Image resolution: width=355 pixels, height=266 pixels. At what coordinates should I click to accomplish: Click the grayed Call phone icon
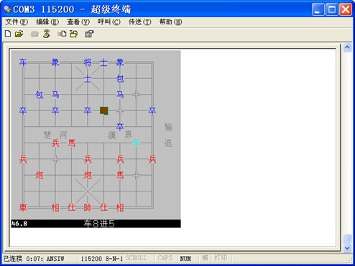34,34
